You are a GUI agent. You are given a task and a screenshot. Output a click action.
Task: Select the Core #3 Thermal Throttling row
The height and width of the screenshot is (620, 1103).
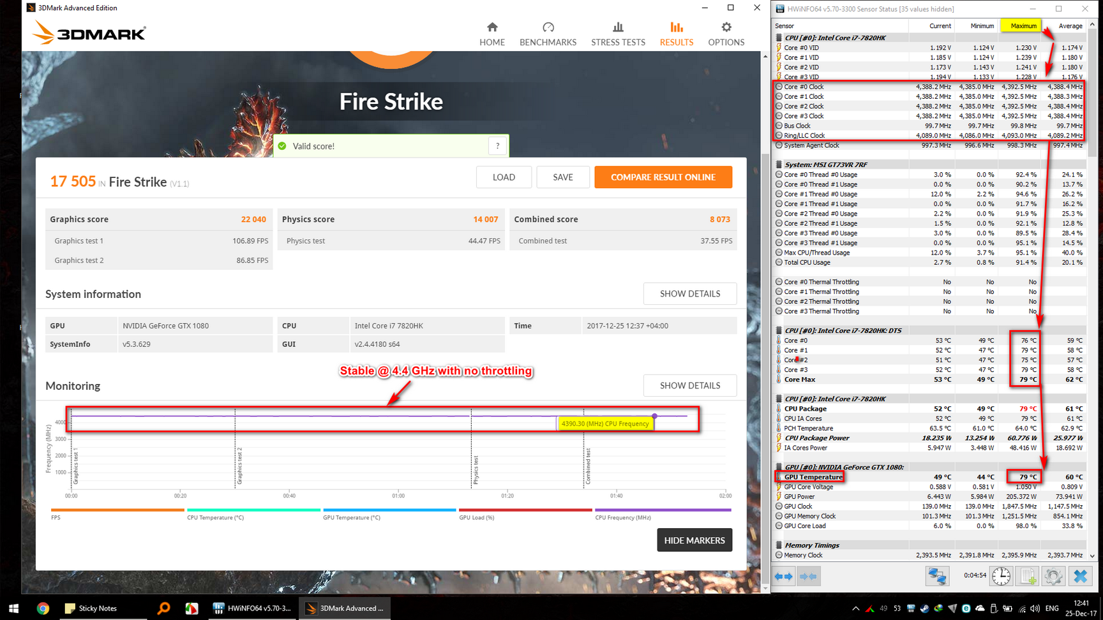click(930, 311)
